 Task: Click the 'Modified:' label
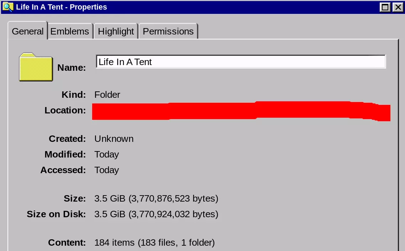point(65,155)
